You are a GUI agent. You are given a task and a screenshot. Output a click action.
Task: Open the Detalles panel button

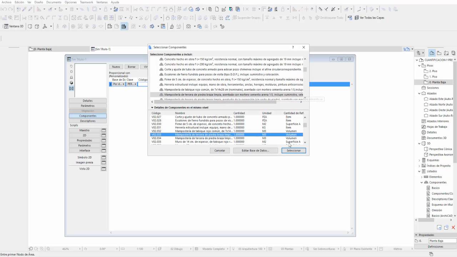point(88,101)
